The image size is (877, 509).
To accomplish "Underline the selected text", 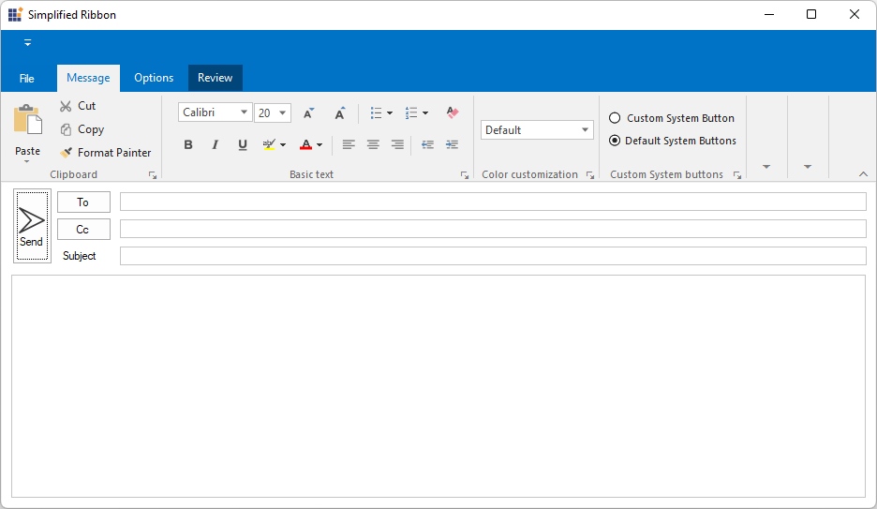I will point(243,144).
